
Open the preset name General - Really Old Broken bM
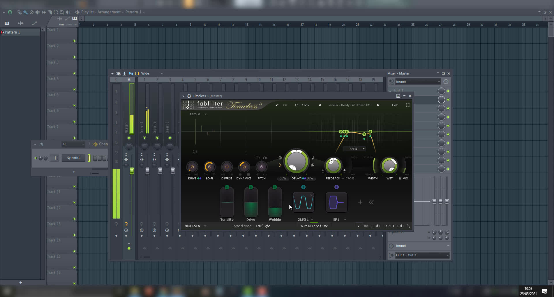[x=349, y=105]
